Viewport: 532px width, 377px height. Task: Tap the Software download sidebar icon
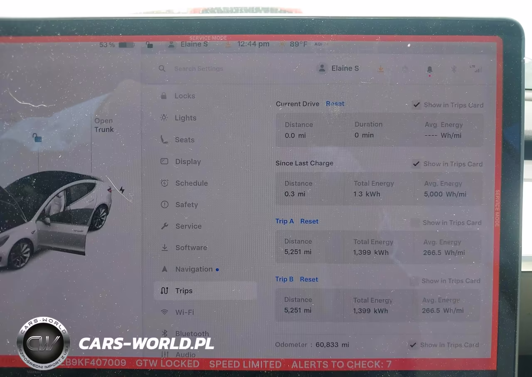tap(165, 247)
